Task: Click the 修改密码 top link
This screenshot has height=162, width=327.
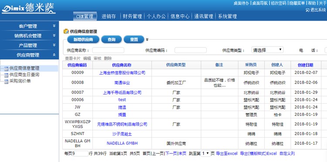Action: click(x=279, y=3)
